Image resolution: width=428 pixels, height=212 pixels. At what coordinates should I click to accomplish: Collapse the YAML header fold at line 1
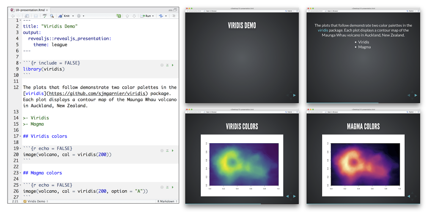click(21, 20)
